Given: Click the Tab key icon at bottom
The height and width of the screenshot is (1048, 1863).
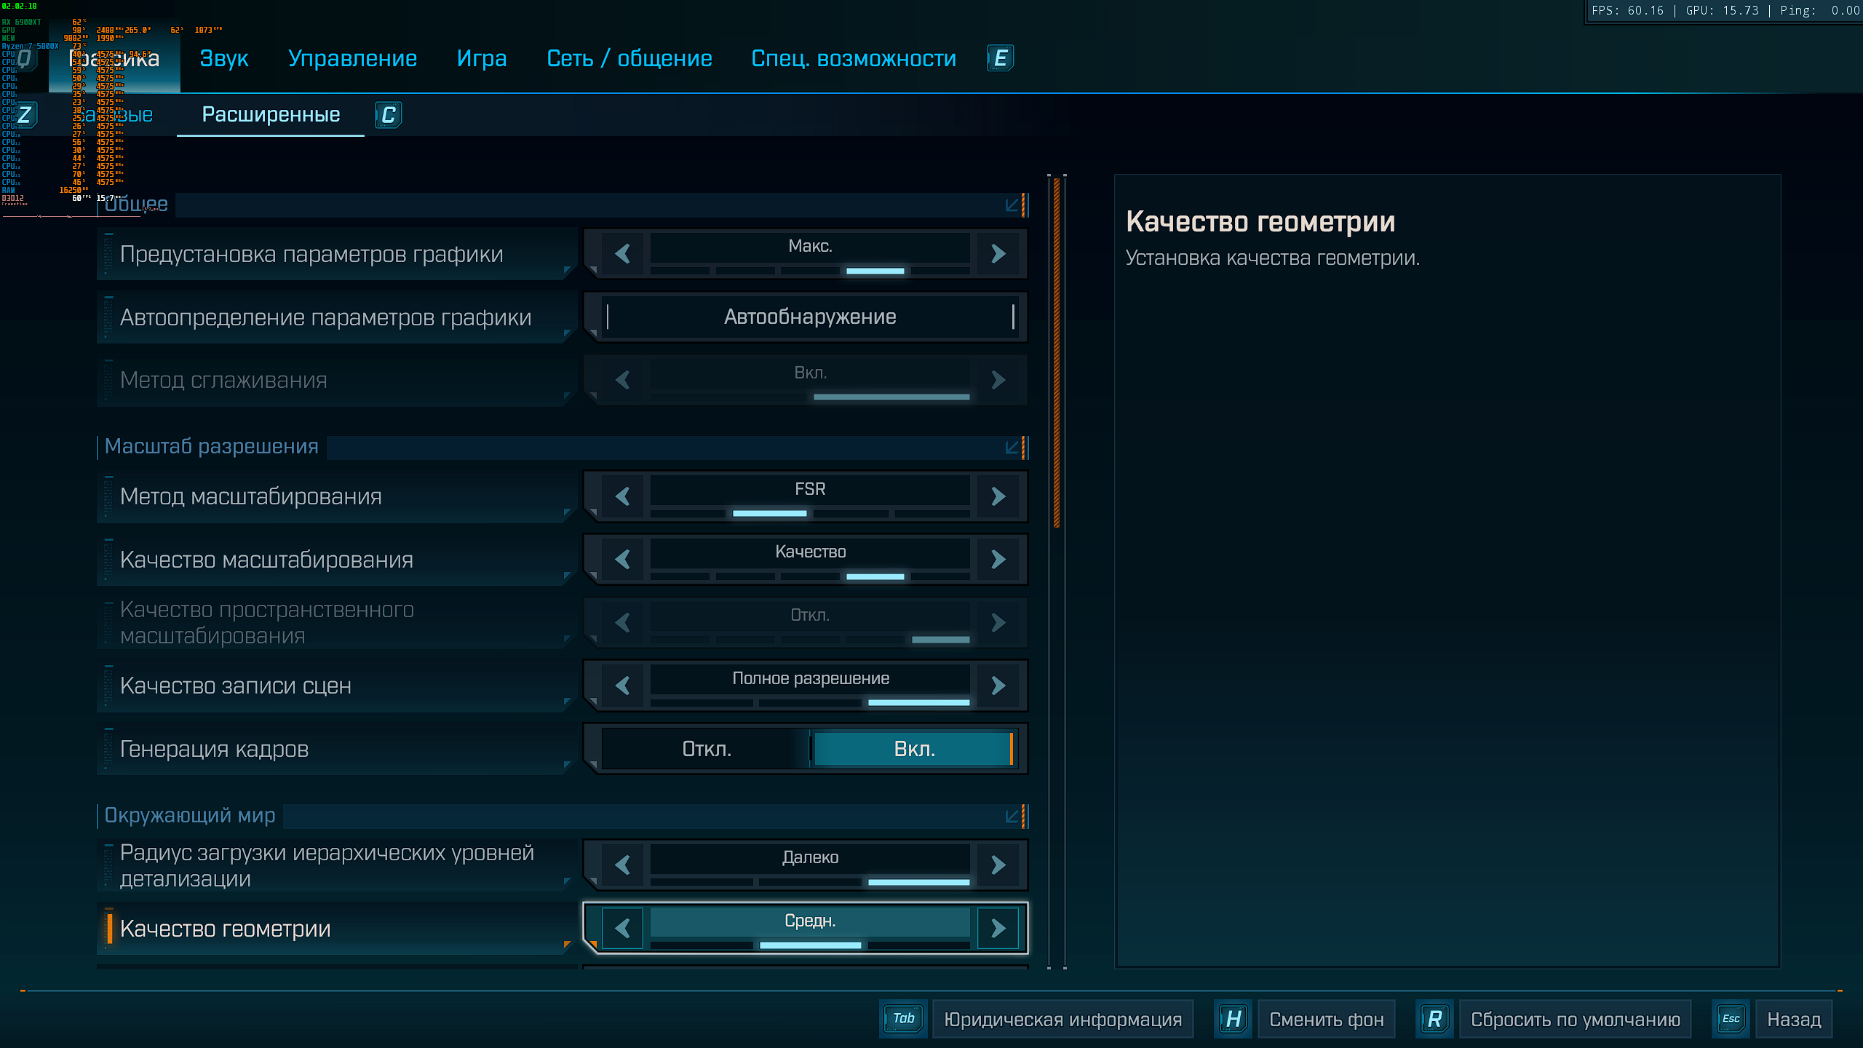Looking at the screenshot, I should coord(903,1019).
